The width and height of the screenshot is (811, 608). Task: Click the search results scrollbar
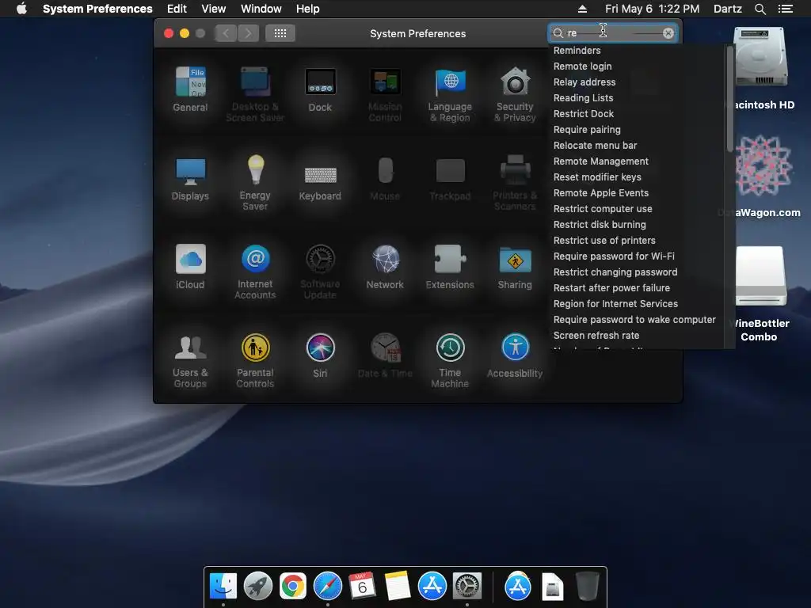729,99
